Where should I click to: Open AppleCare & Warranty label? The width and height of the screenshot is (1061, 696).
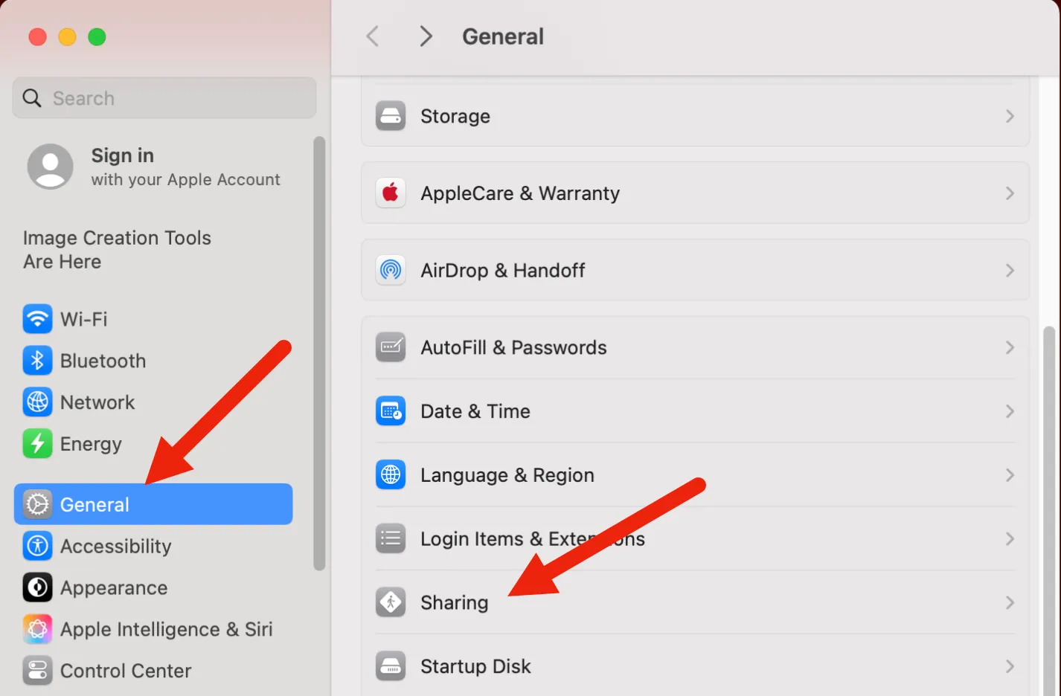520,193
